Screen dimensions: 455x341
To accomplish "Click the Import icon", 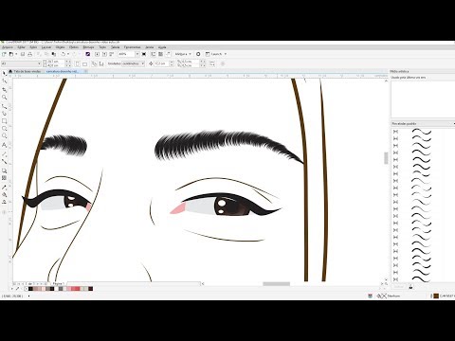I will pos(98,54).
